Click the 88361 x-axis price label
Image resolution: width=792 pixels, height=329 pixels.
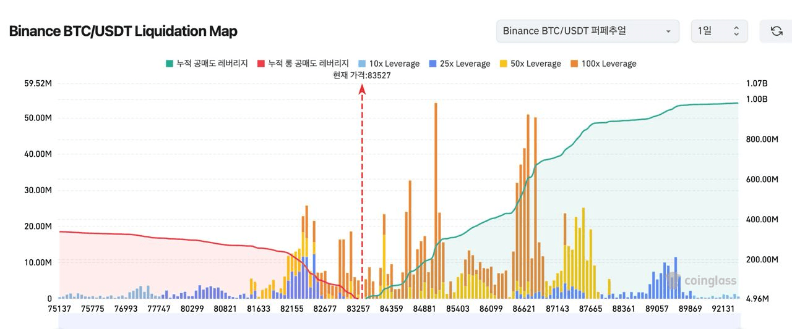tap(624, 308)
